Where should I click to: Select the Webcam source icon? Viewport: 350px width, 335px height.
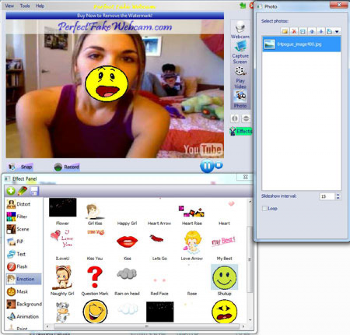(240, 30)
